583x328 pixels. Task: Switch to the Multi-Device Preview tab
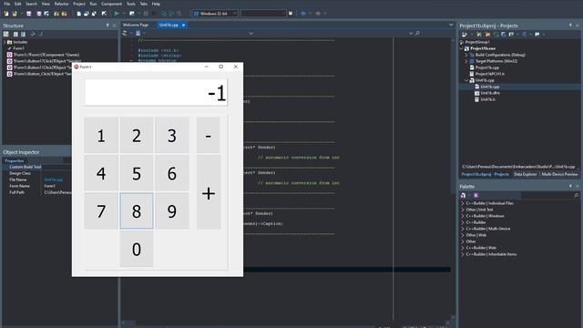(559, 174)
